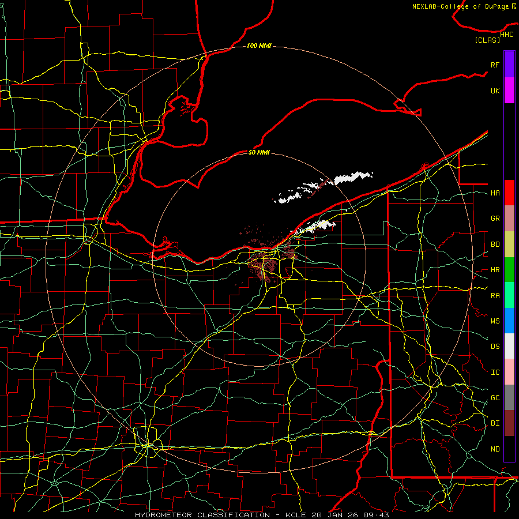Image resolution: width=519 pixels, height=519 pixels.
Task: Click the "RF" legend label
Action: (495, 65)
